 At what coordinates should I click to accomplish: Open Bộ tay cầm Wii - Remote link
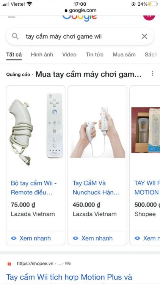click(34, 188)
